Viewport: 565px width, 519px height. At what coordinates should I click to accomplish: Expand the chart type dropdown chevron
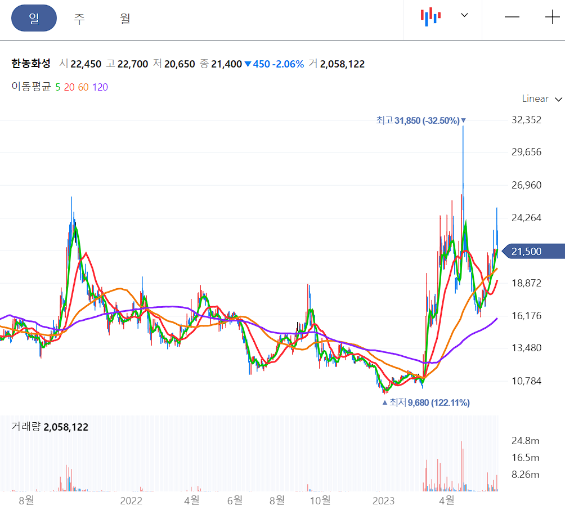(x=464, y=15)
